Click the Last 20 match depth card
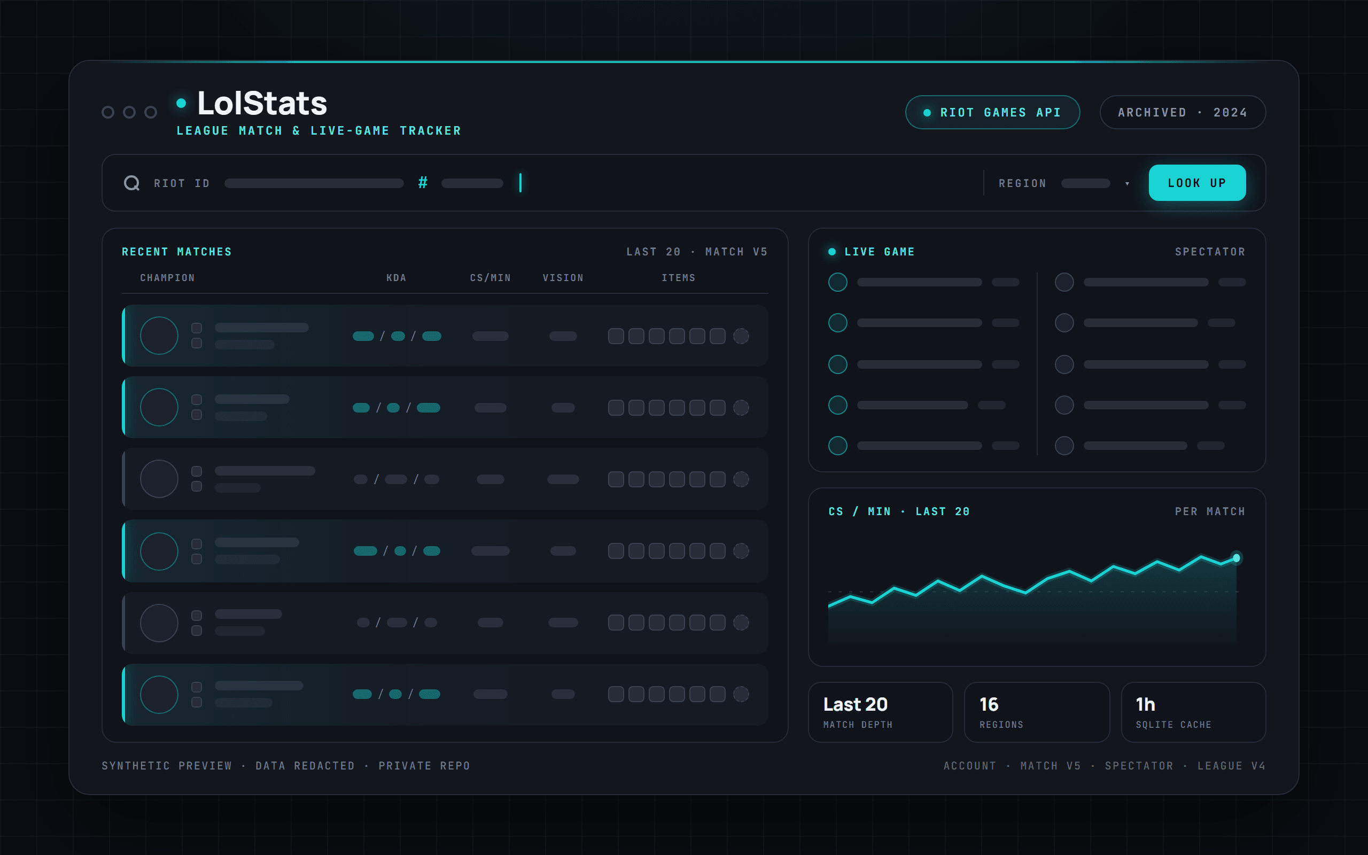1368x855 pixels. tap(880, 712)
